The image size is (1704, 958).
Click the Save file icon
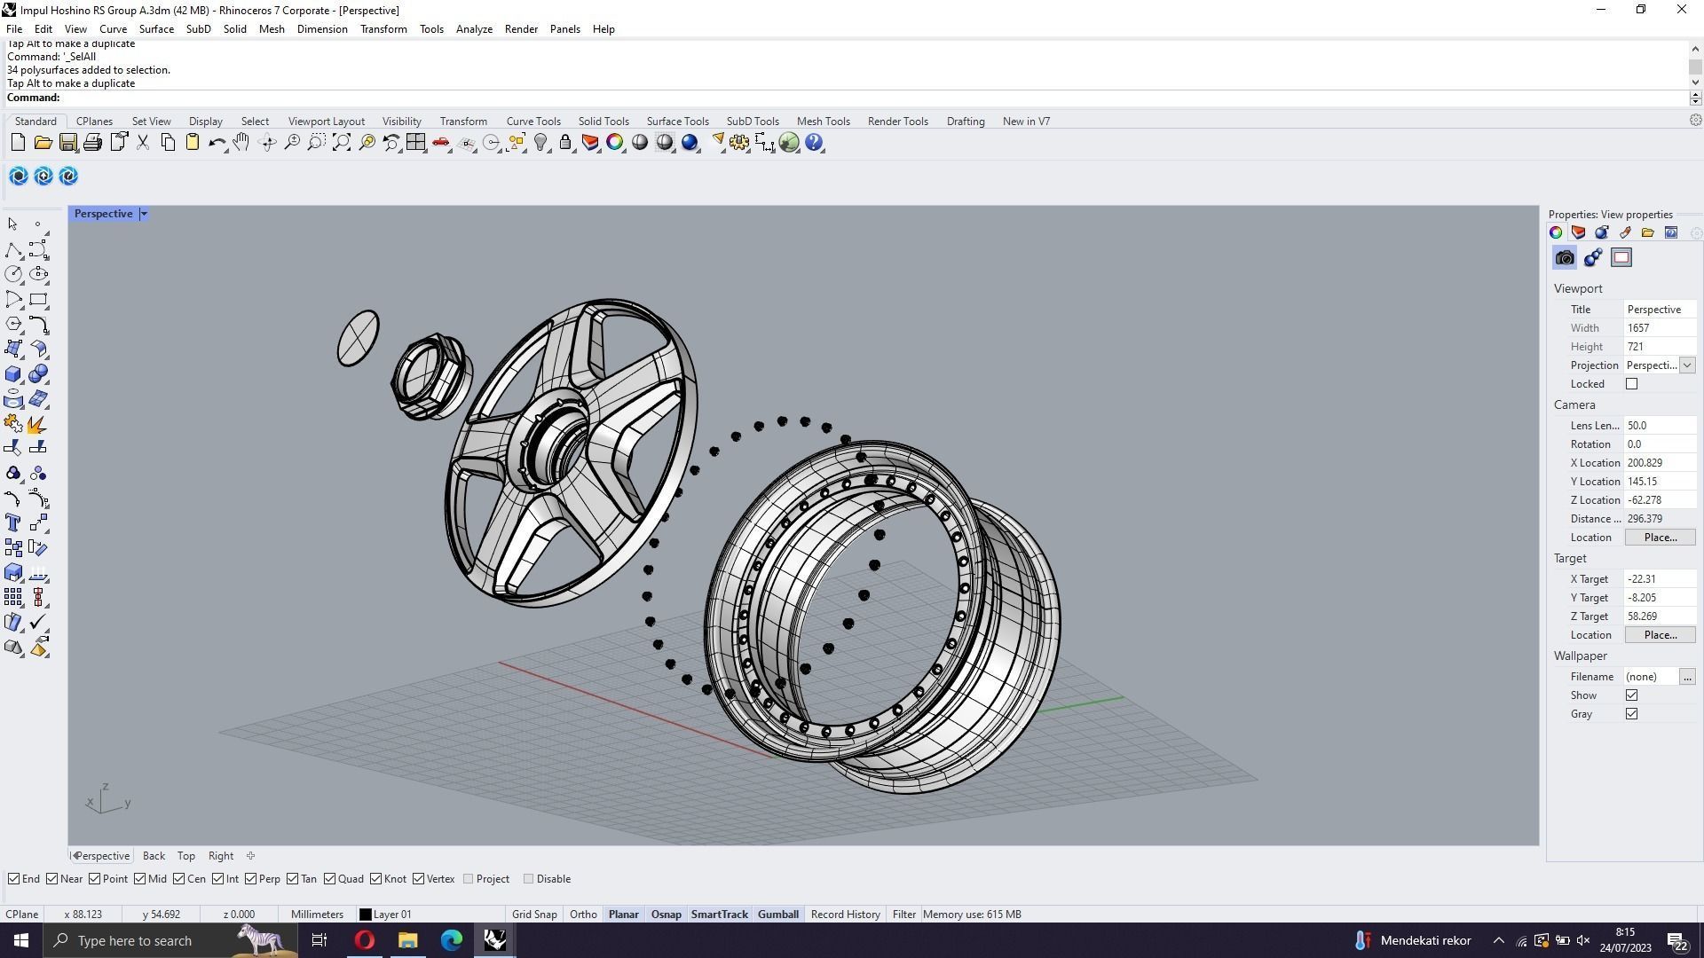coord(67,143)
